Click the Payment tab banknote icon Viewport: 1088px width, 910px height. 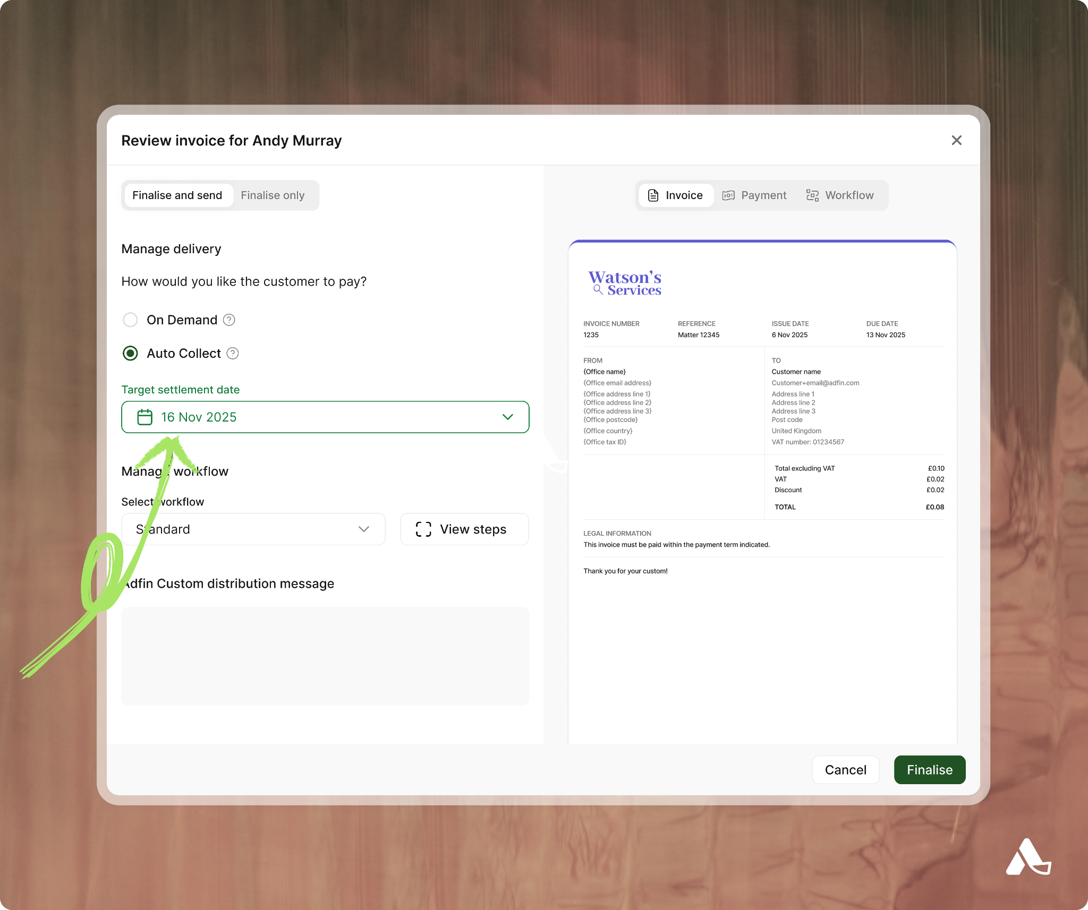click(x=728, y=195)
